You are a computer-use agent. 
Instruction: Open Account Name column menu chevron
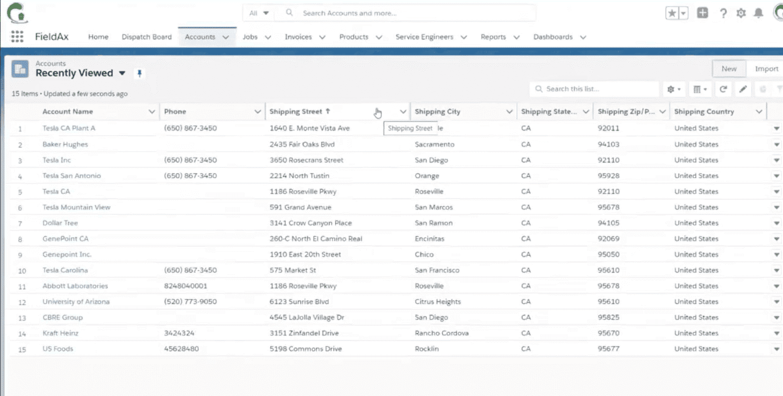point(152,111)
